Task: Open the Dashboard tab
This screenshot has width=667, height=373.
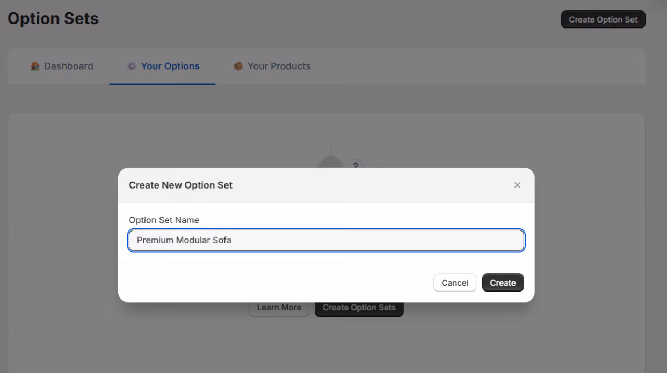Action: point(62,66)
